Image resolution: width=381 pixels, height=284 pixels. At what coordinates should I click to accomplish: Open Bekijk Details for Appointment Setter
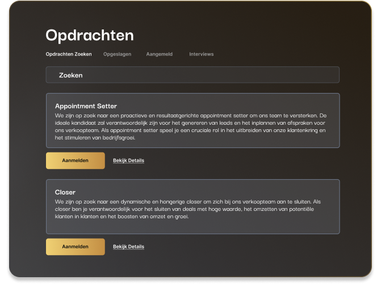pos(128,160)
